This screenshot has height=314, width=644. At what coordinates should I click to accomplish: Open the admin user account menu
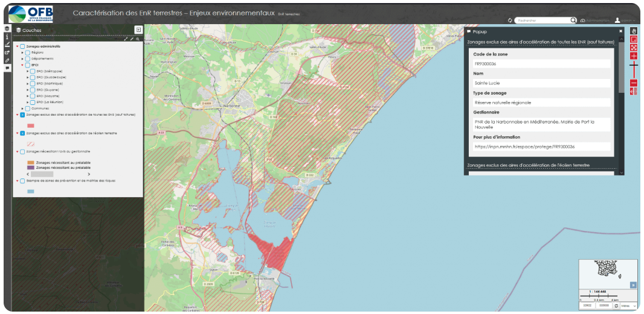(x=625, y=20)
